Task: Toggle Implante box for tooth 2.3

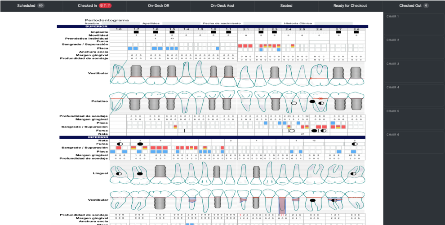Action: point(274,32)
